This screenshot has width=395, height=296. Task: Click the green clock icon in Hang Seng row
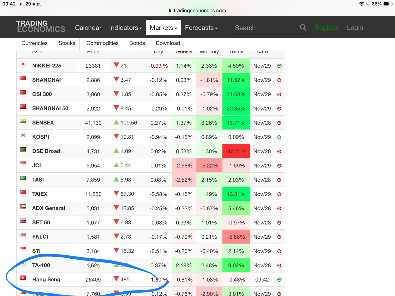(279, 279)
